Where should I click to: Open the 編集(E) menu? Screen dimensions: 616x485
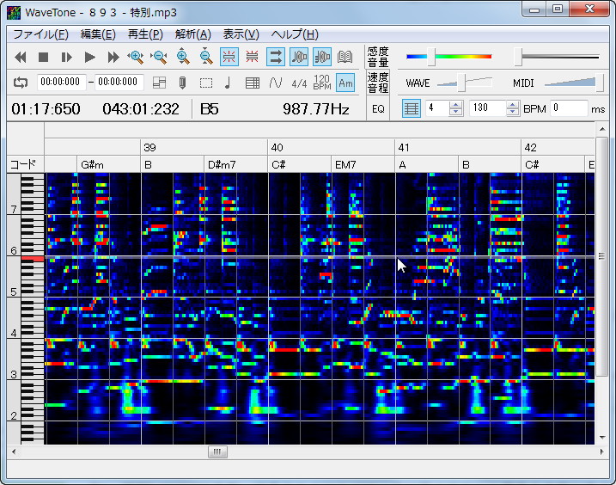point(98,34)
